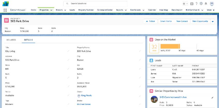Open owner Greg Revis link
219x108 pixels.
[86, 95]
